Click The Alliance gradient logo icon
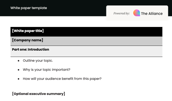This screenshot has width=172, height=101. [137, 13]
